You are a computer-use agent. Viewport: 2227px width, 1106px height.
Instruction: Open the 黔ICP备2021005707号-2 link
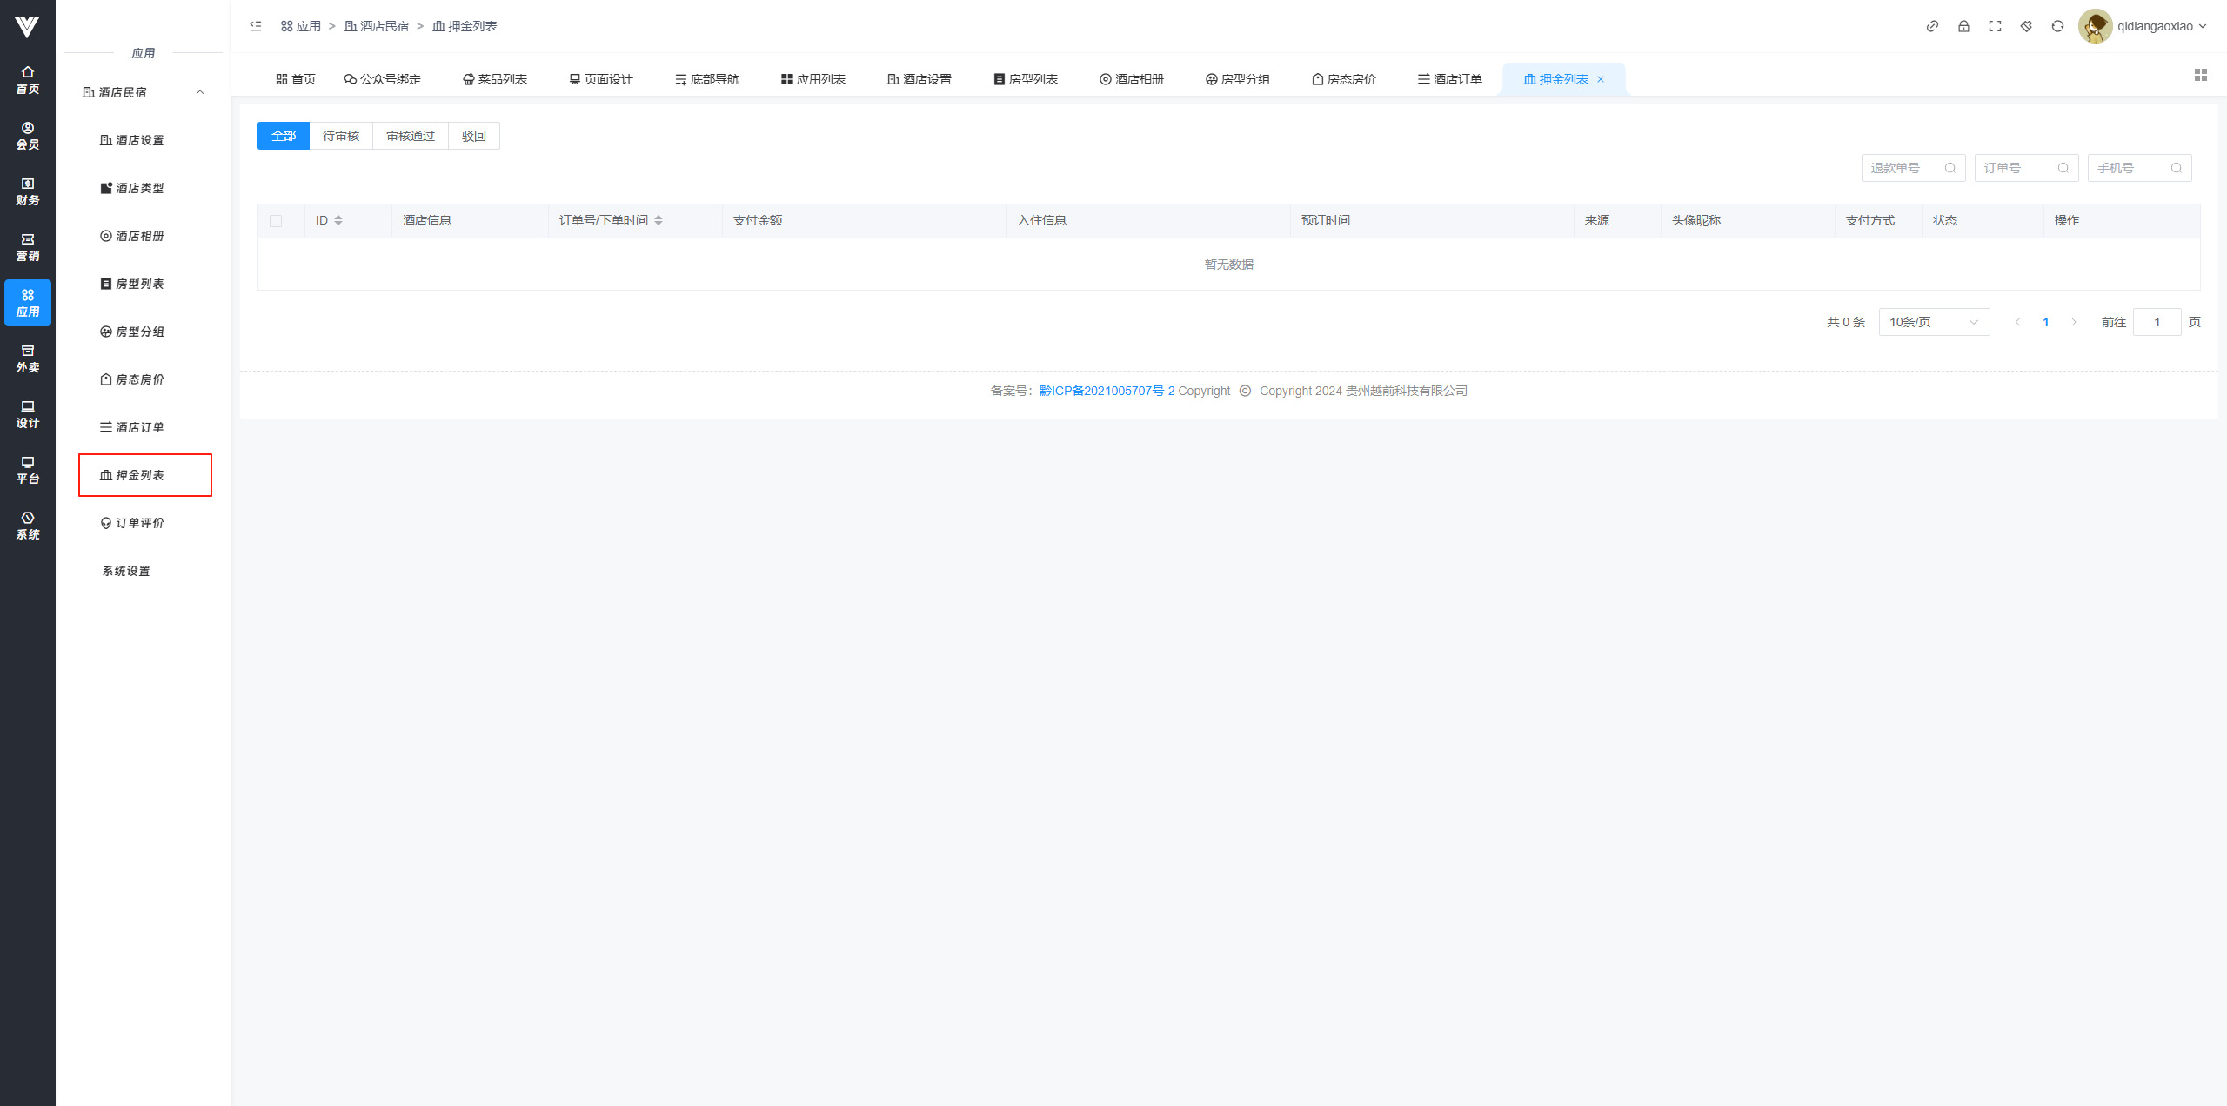coord(1106,391)
